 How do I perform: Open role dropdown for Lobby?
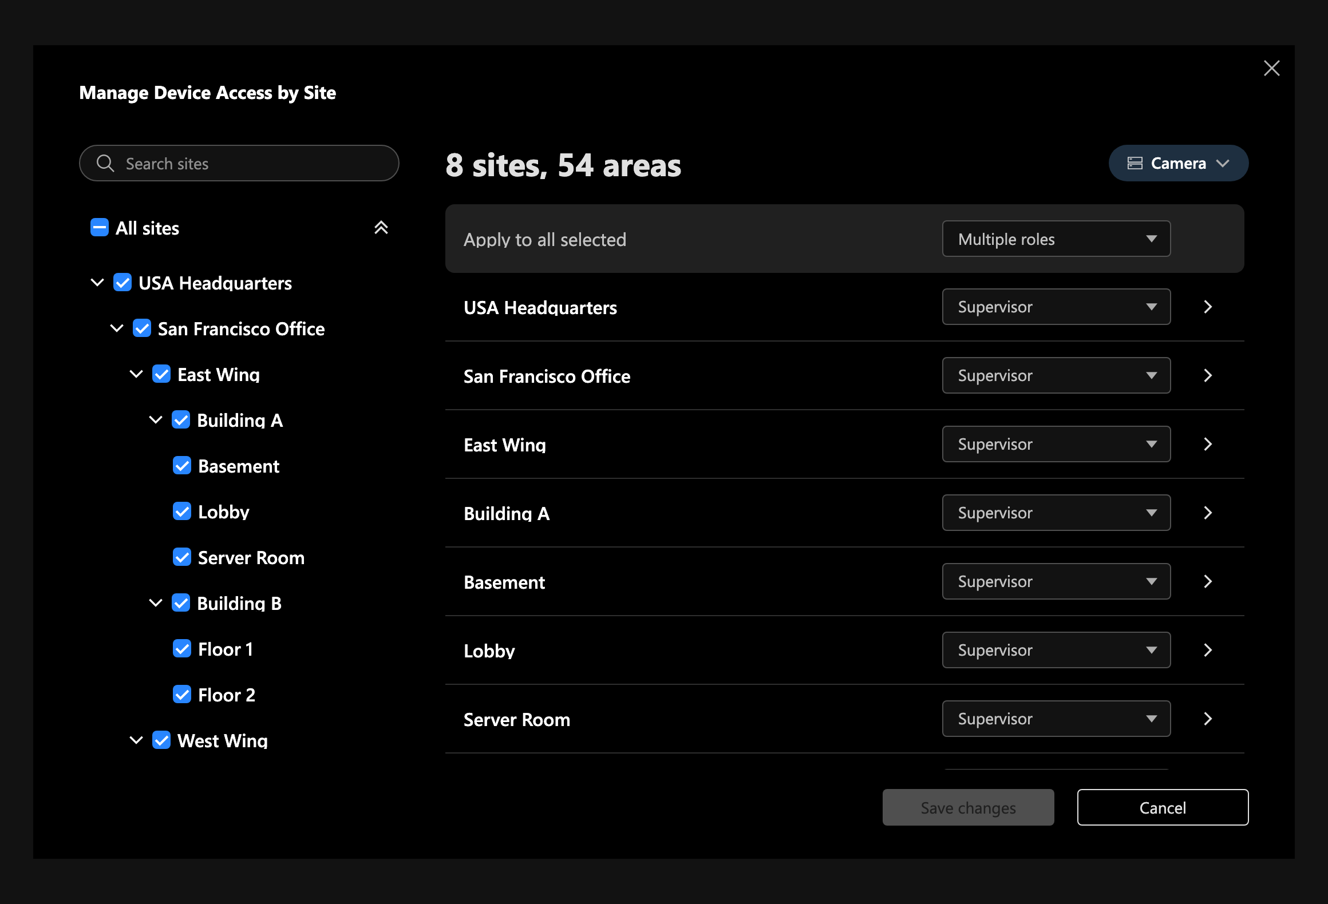(1057, 651)
